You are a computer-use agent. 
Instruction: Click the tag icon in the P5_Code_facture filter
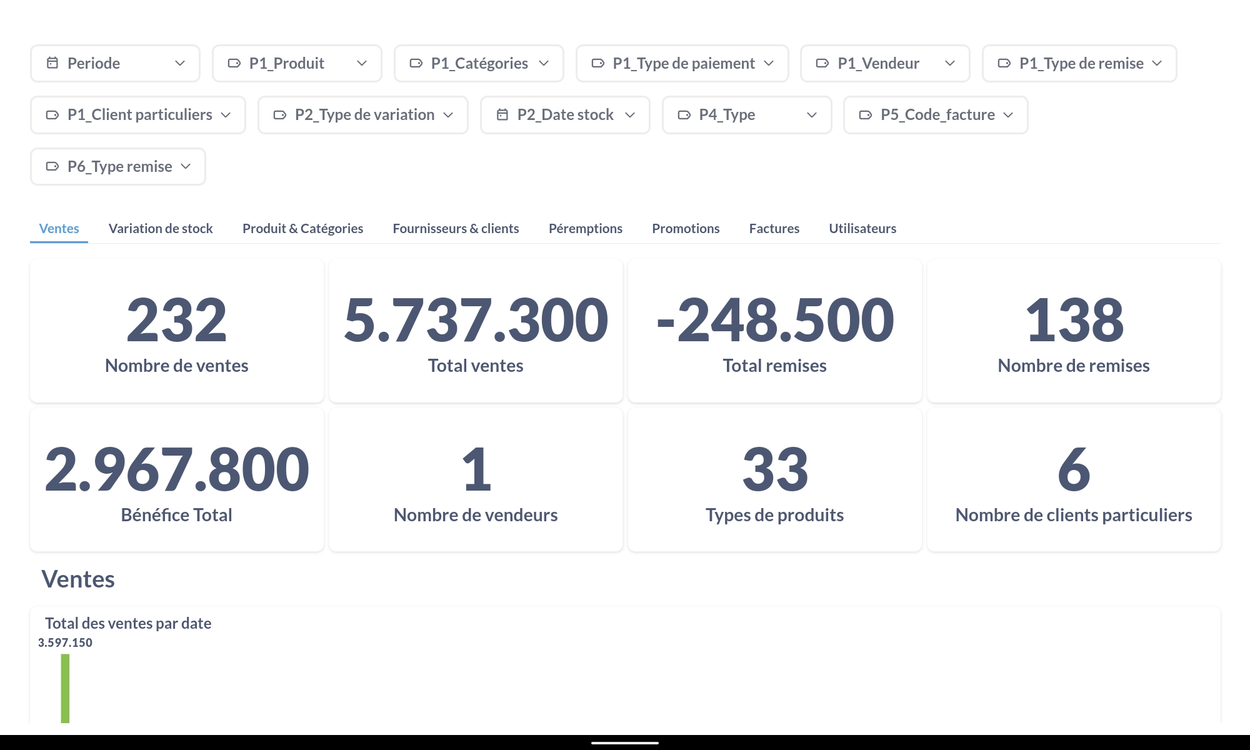(x=866, y=115)
